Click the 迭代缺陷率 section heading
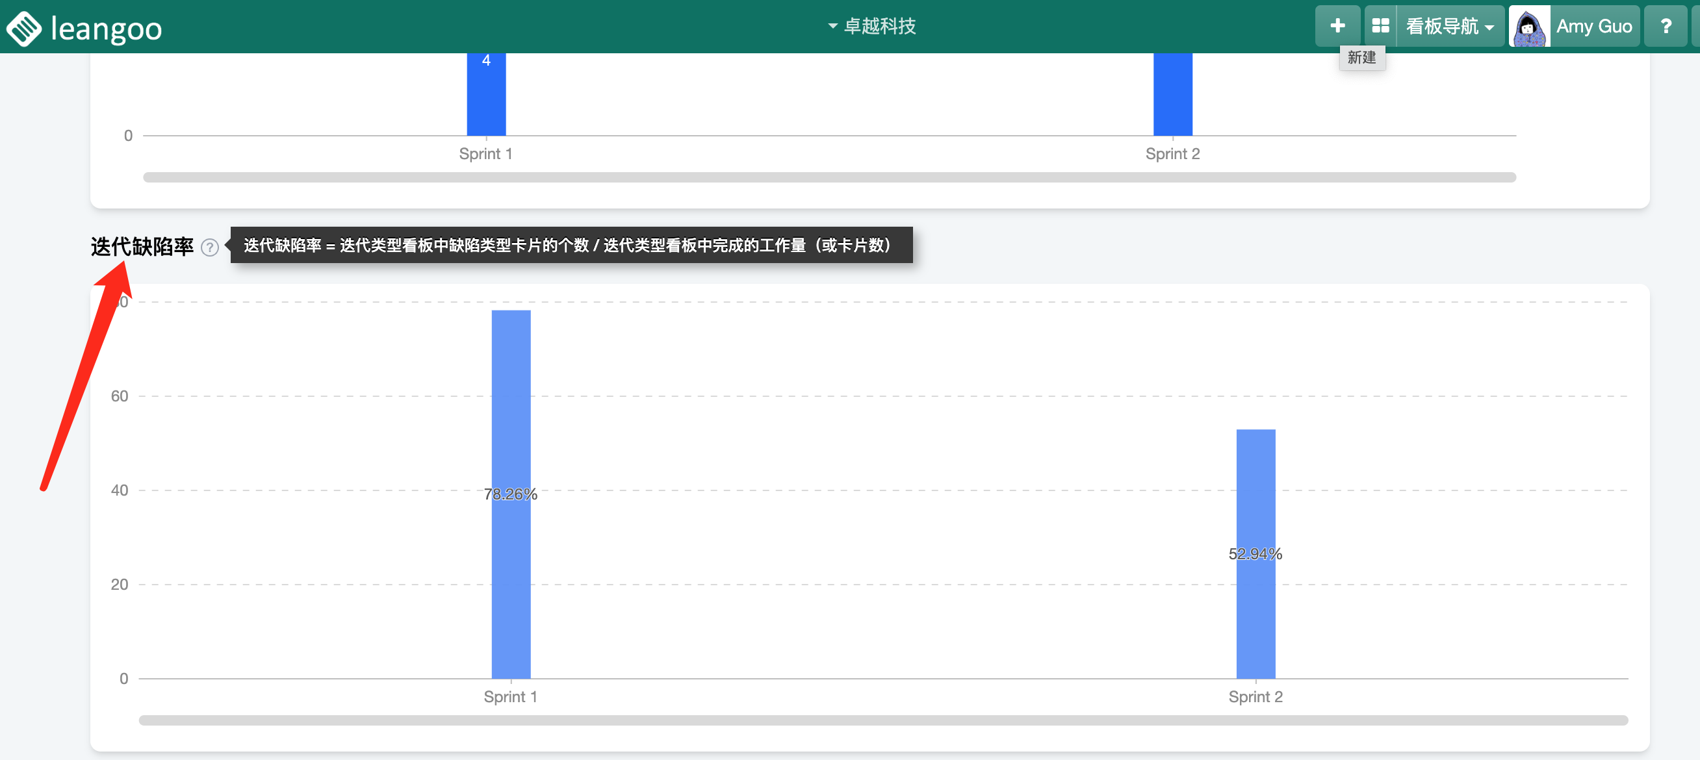 click(142, 247)
